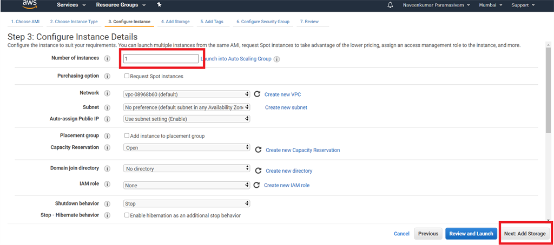
Task: Go to 1. Choose AMI step
Action: [x=25, y=22]
